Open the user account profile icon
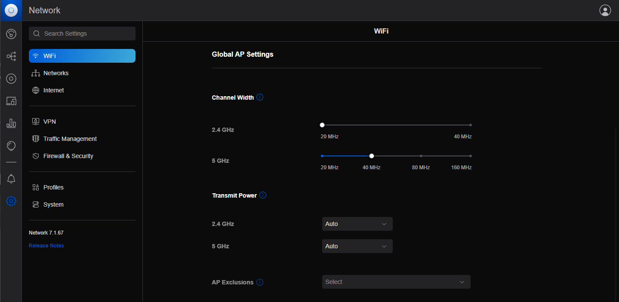This screenshot has height=302, width=619. pyautogui.click(x=605, y=10)
